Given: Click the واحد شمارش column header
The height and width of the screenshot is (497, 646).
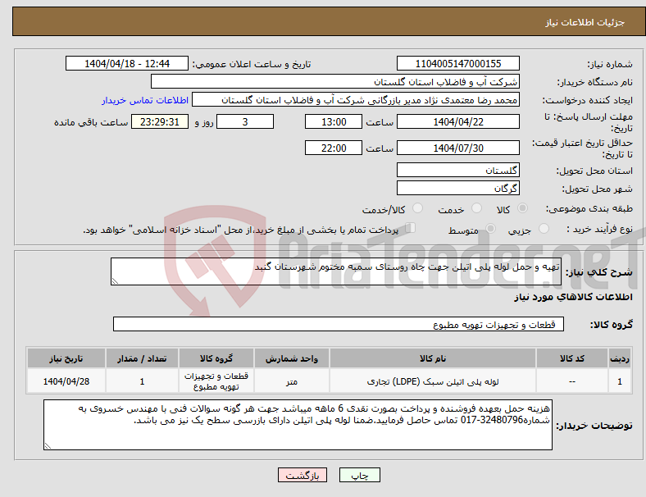Looking at the screenshot, I should (292, 358).
